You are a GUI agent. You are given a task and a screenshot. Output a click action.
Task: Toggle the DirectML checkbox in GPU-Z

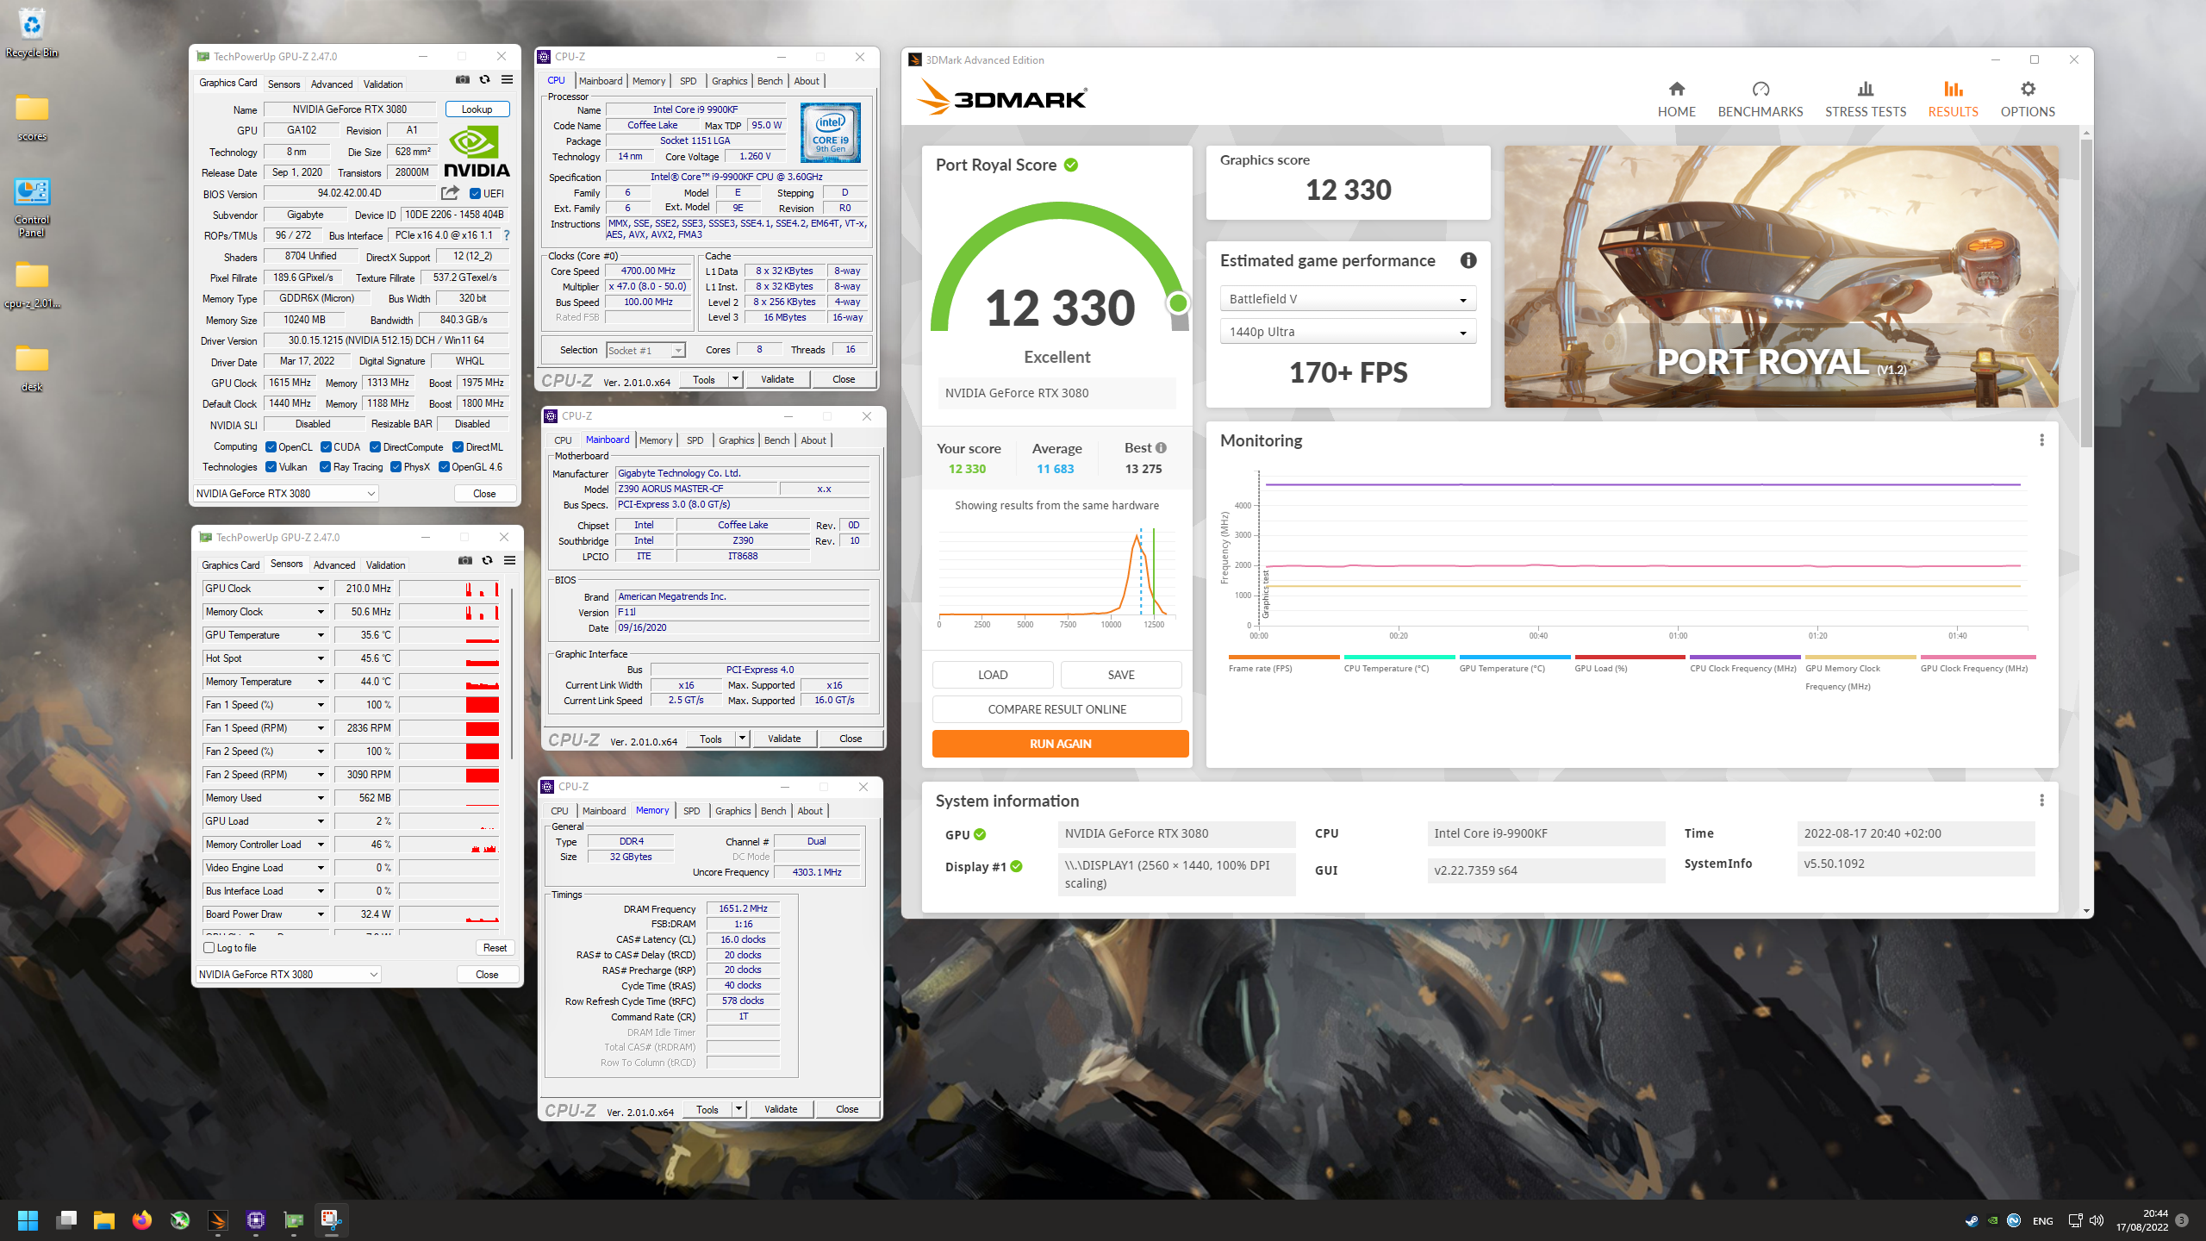[458, 447]
